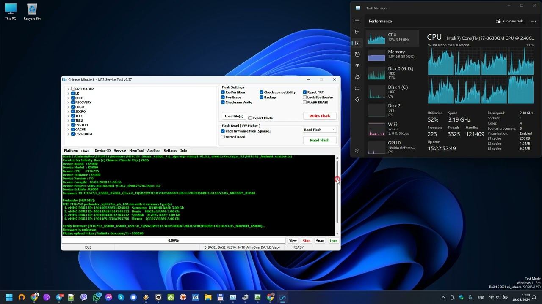Open This PC desktop icon
Screen dimensions: 542x304
(x=11, y=12)
